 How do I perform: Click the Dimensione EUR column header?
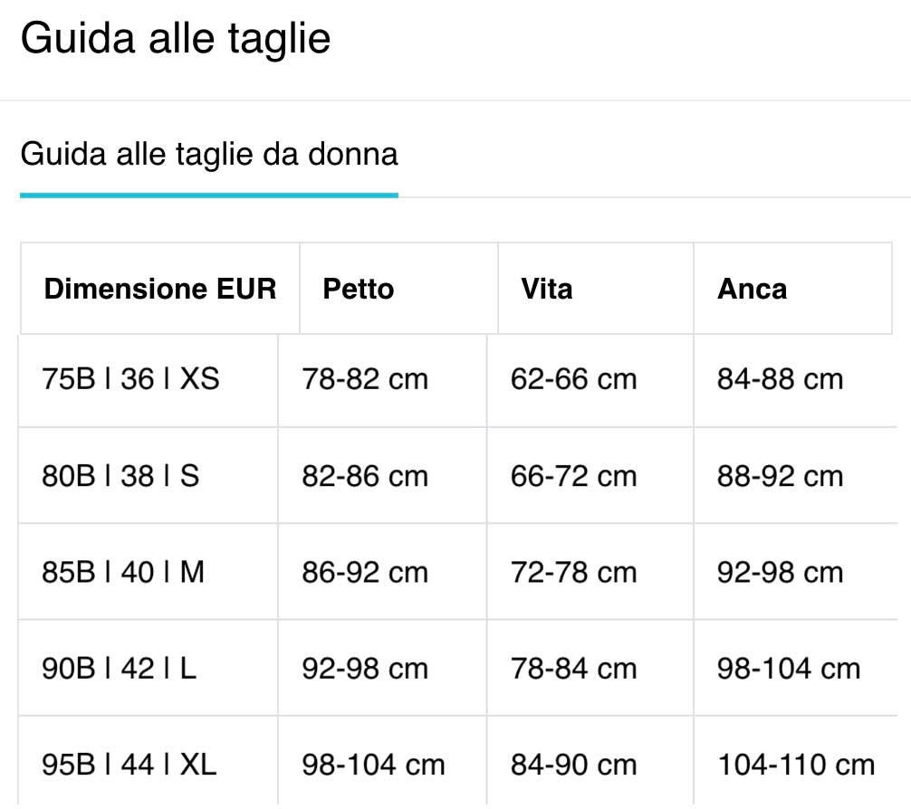160,290
